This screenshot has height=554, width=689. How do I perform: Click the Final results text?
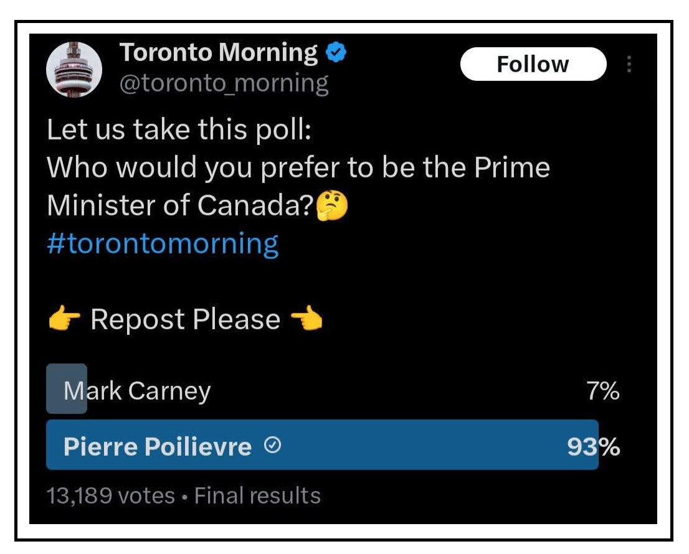(257, 495)
